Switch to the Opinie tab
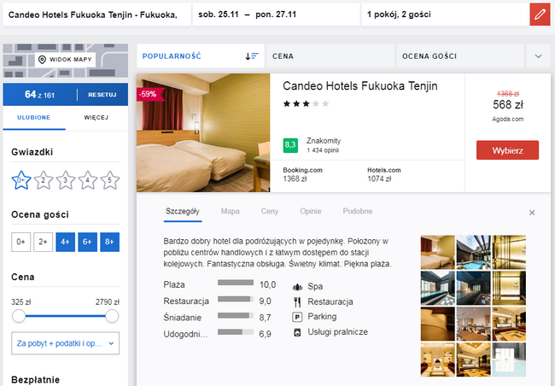555x386 pixels. tap(313, 211)
